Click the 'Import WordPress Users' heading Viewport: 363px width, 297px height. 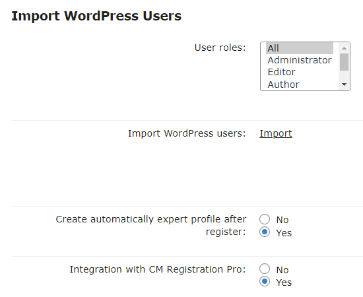[x=96, y=16]
